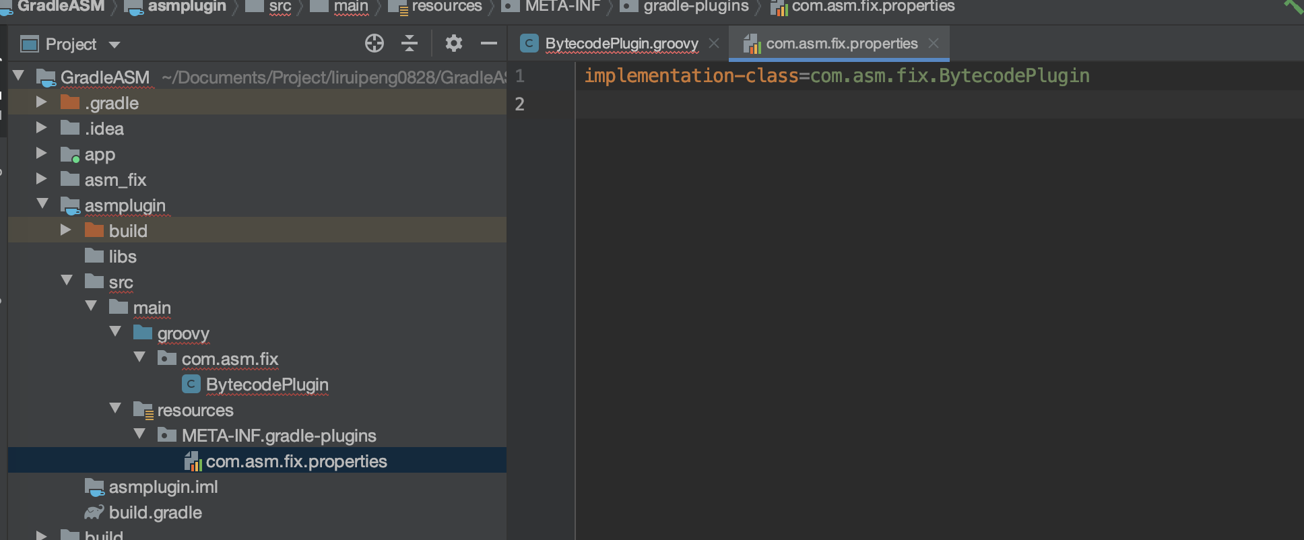
Task: Select com.asm.fix.properties in the project tree
Action: pos(296,461)
